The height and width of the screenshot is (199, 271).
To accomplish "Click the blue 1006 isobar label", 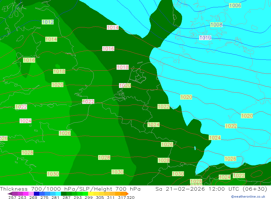I will [x=235, y=5].
